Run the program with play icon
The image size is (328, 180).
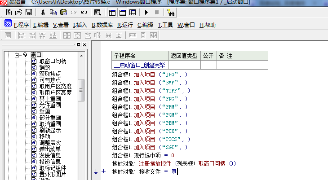tap(146, 12)
